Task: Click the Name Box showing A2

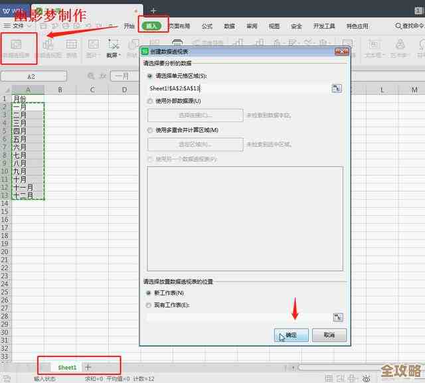Action: pyautogui.click(x=34, y=76)
